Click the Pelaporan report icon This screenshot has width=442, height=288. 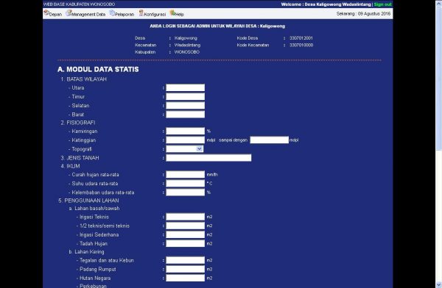click(112, 13)
